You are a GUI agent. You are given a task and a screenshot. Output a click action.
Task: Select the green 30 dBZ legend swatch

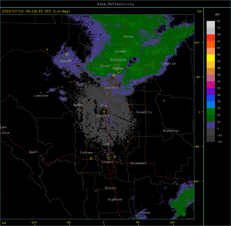(211, 112)
